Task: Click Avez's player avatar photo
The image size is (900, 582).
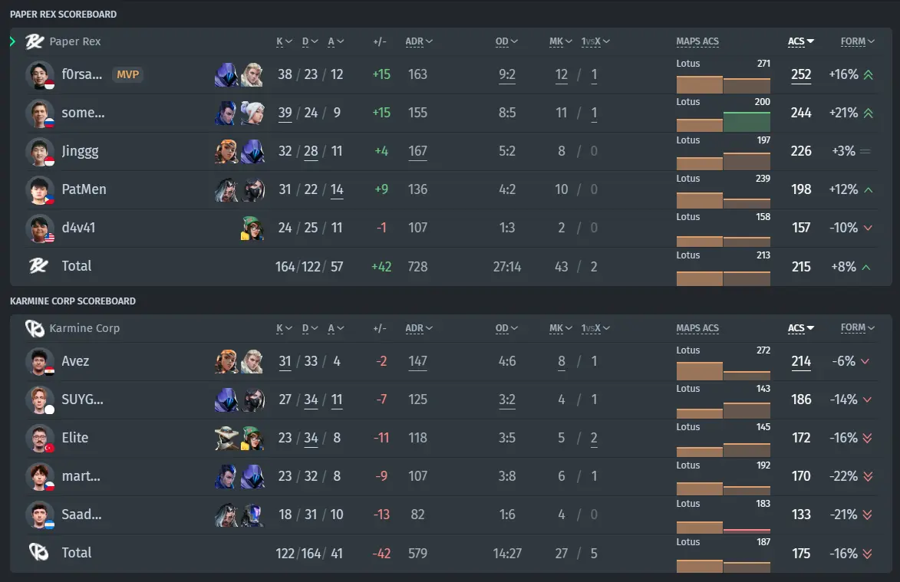Action: 40,361
